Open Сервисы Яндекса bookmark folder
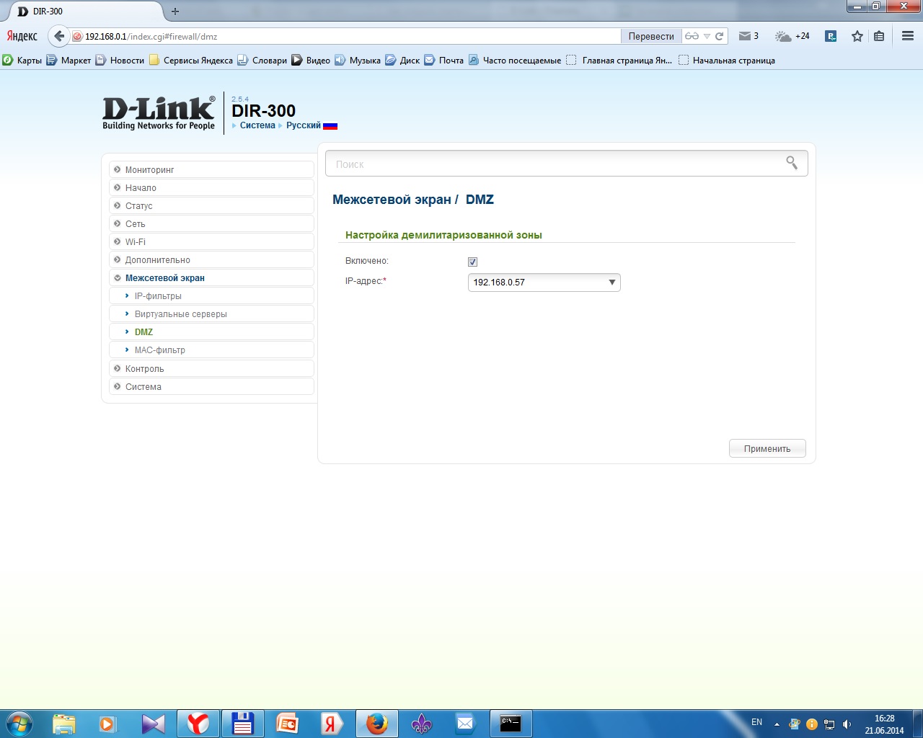This screenshot has height=738, width=923. (x=191, y=61)
